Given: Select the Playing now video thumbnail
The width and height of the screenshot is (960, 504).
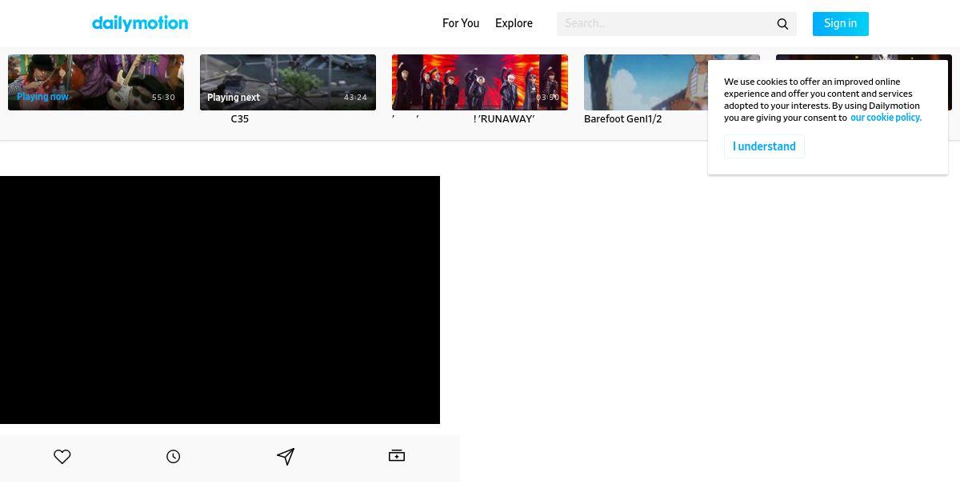Looking at the screenshot, I should (x=96, y=82).
